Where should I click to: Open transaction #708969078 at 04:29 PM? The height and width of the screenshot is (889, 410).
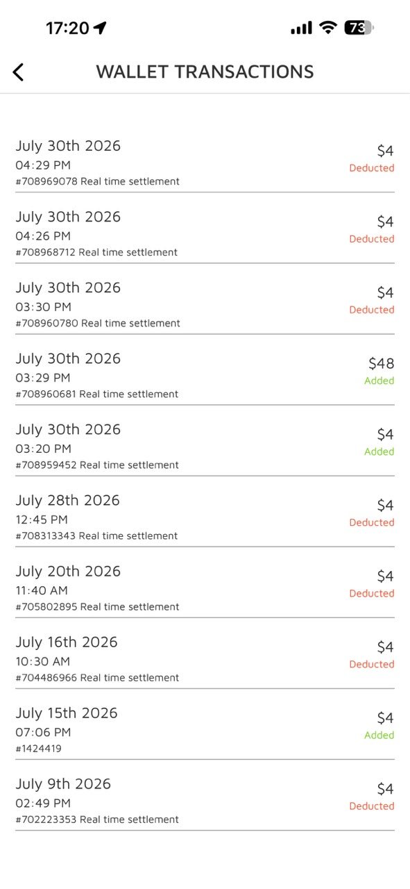coord(205,163)
